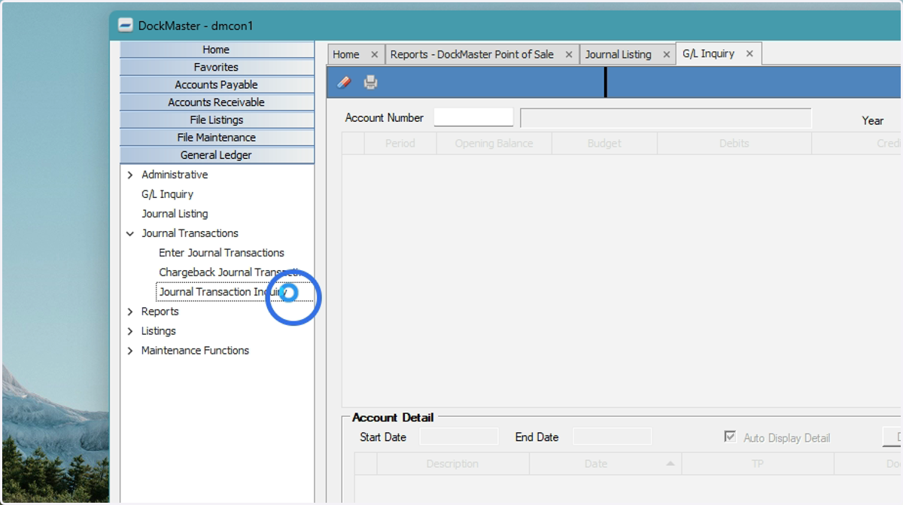Viewport: 903px width, 505px height.
Task: Click the TP column header
Action: coord(758,464)
